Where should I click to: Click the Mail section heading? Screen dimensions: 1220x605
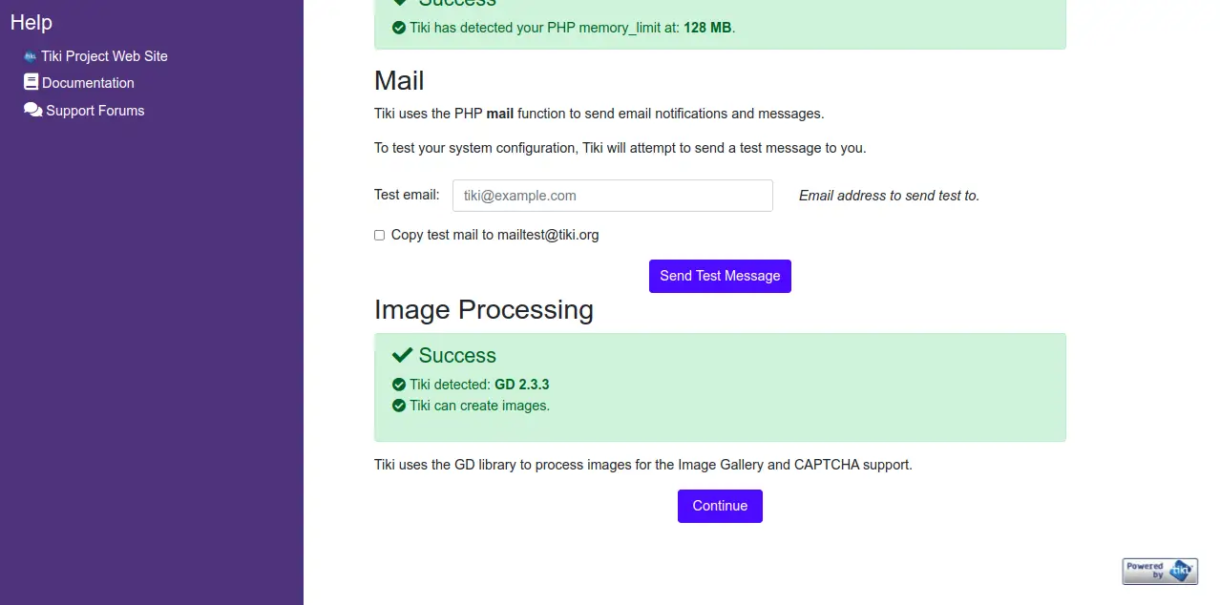pyautogui.click(x=399, y=80)
